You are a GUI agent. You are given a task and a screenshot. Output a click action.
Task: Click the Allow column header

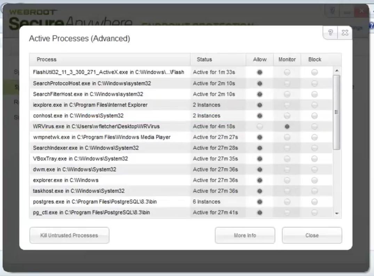260,59
